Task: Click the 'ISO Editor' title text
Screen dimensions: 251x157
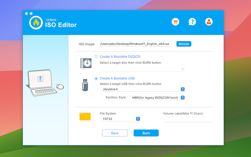Action: pos(61,25)
